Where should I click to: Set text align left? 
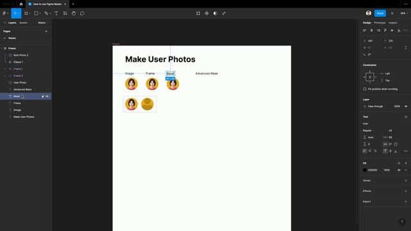365,151
